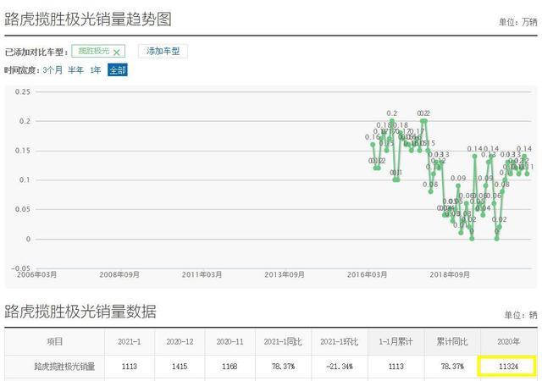Click the -0.05 y-axis label
This screenshot has width=542, height=381.
(20, 268)
